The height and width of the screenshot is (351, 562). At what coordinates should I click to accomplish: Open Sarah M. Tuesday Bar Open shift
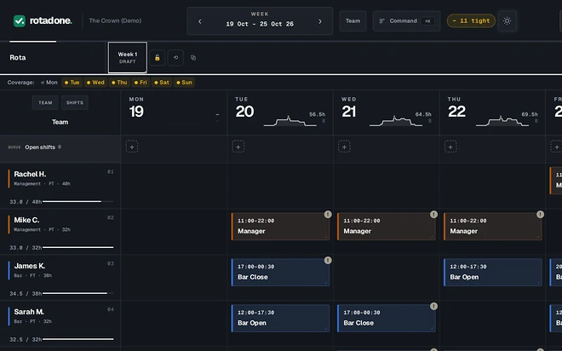pos(280,319)
